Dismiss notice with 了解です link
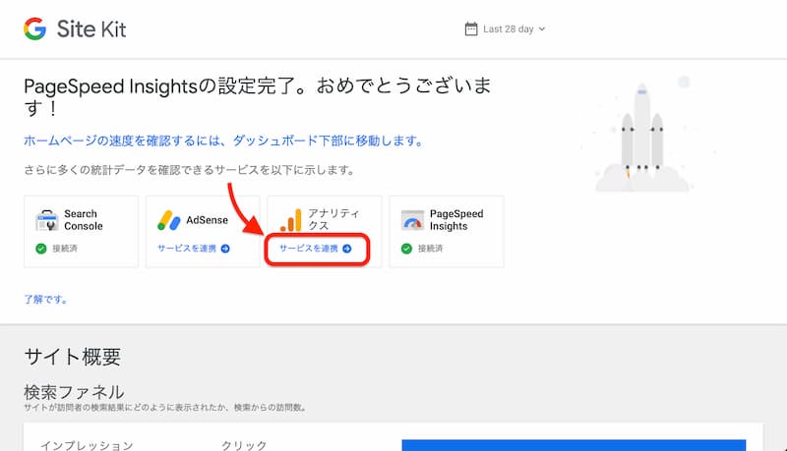 pos(45,299)
